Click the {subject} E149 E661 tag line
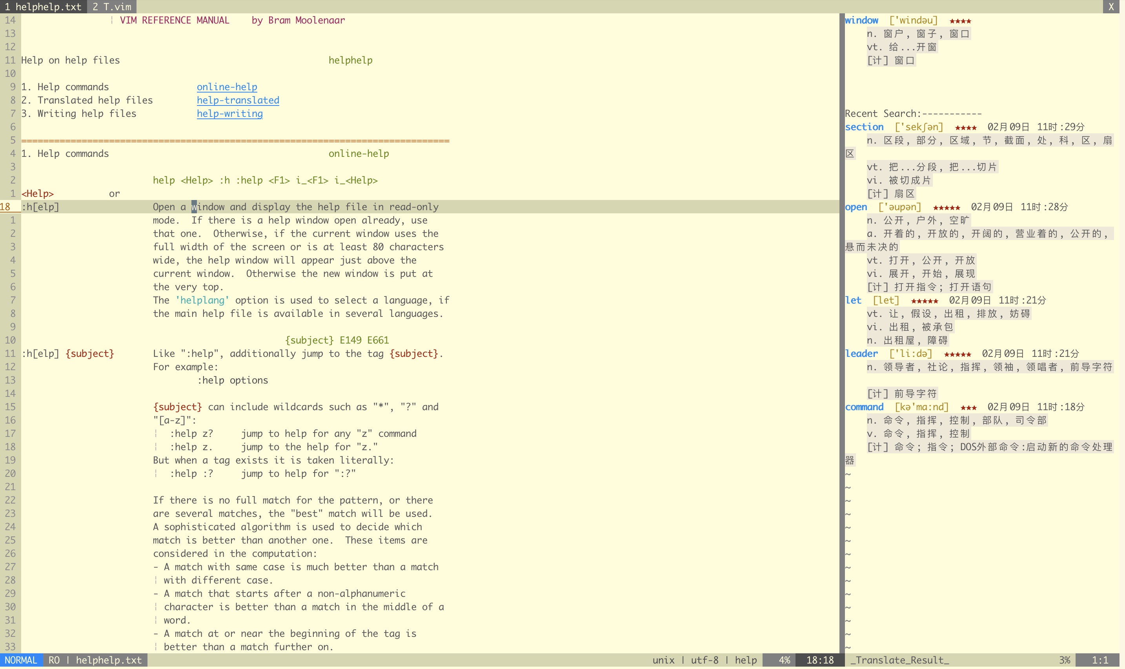Image resolution: width=1125 pixels, height=669 pixels. click(337, 340)
